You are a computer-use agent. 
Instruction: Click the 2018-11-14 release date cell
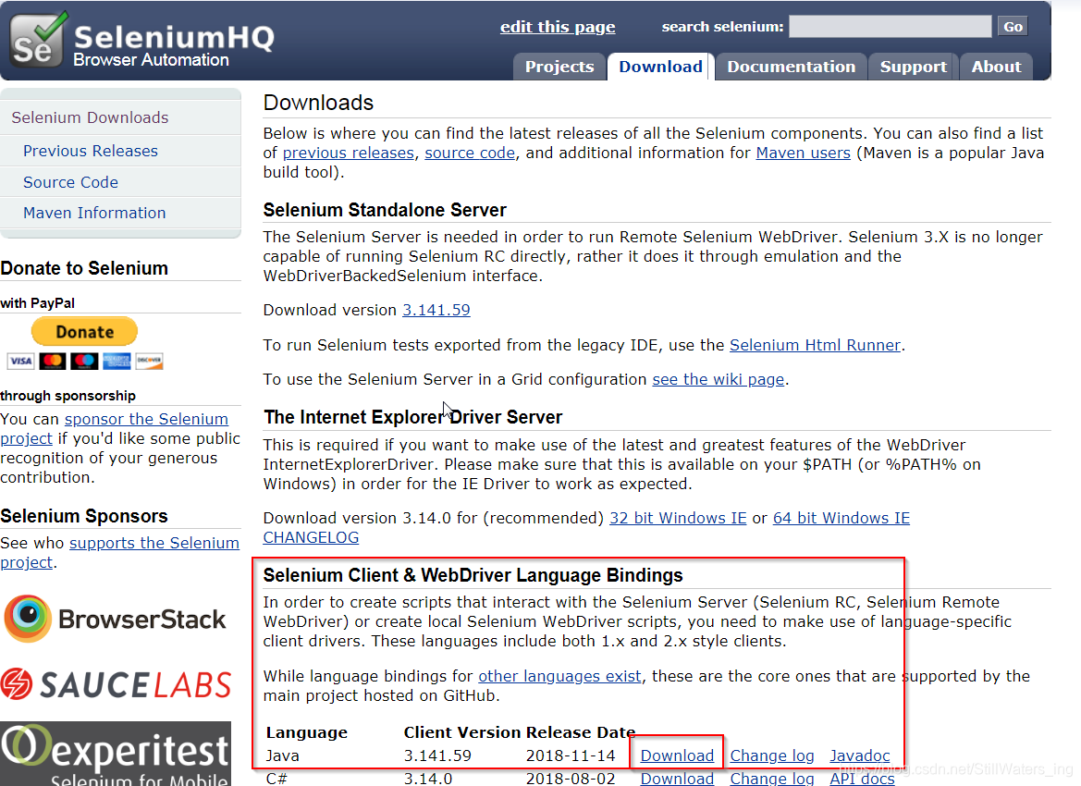pyautogui.click(x=571, y=755)
